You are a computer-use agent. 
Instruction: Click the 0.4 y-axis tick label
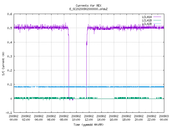coord(10,42)
